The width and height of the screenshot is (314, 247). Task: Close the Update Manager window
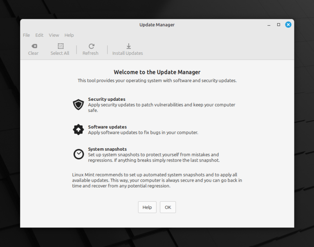click(x=288, y=24)
